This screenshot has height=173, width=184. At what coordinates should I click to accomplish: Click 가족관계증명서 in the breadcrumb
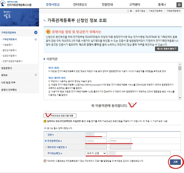(x=173, y=11)
